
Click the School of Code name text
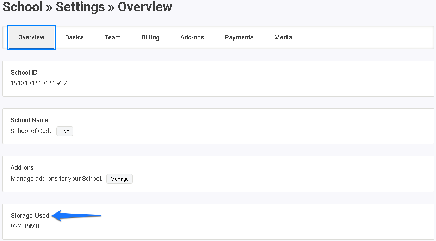pos(32,131)
